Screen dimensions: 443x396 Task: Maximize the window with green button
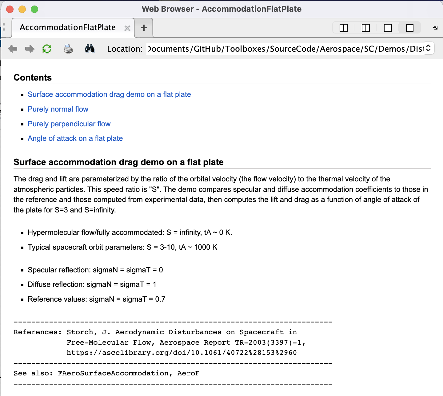point(34,9)
